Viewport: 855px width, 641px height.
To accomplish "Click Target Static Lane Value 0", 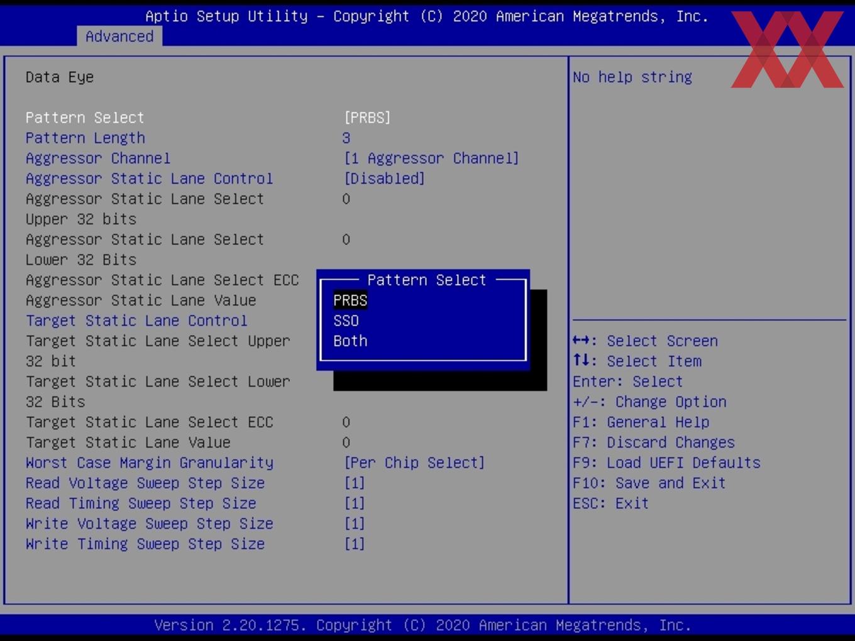I will pos(346,442).
